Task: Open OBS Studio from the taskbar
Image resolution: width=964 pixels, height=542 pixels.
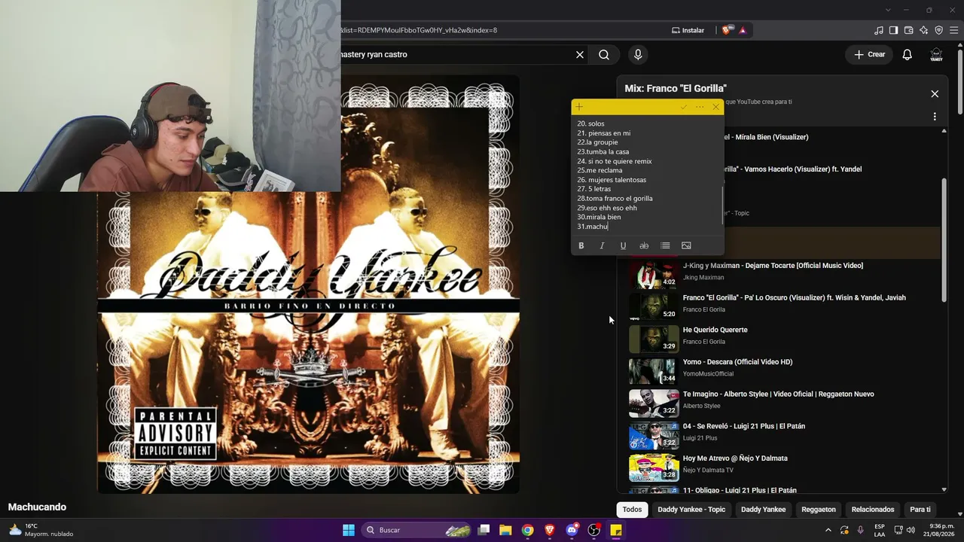Action: point(593,530)
